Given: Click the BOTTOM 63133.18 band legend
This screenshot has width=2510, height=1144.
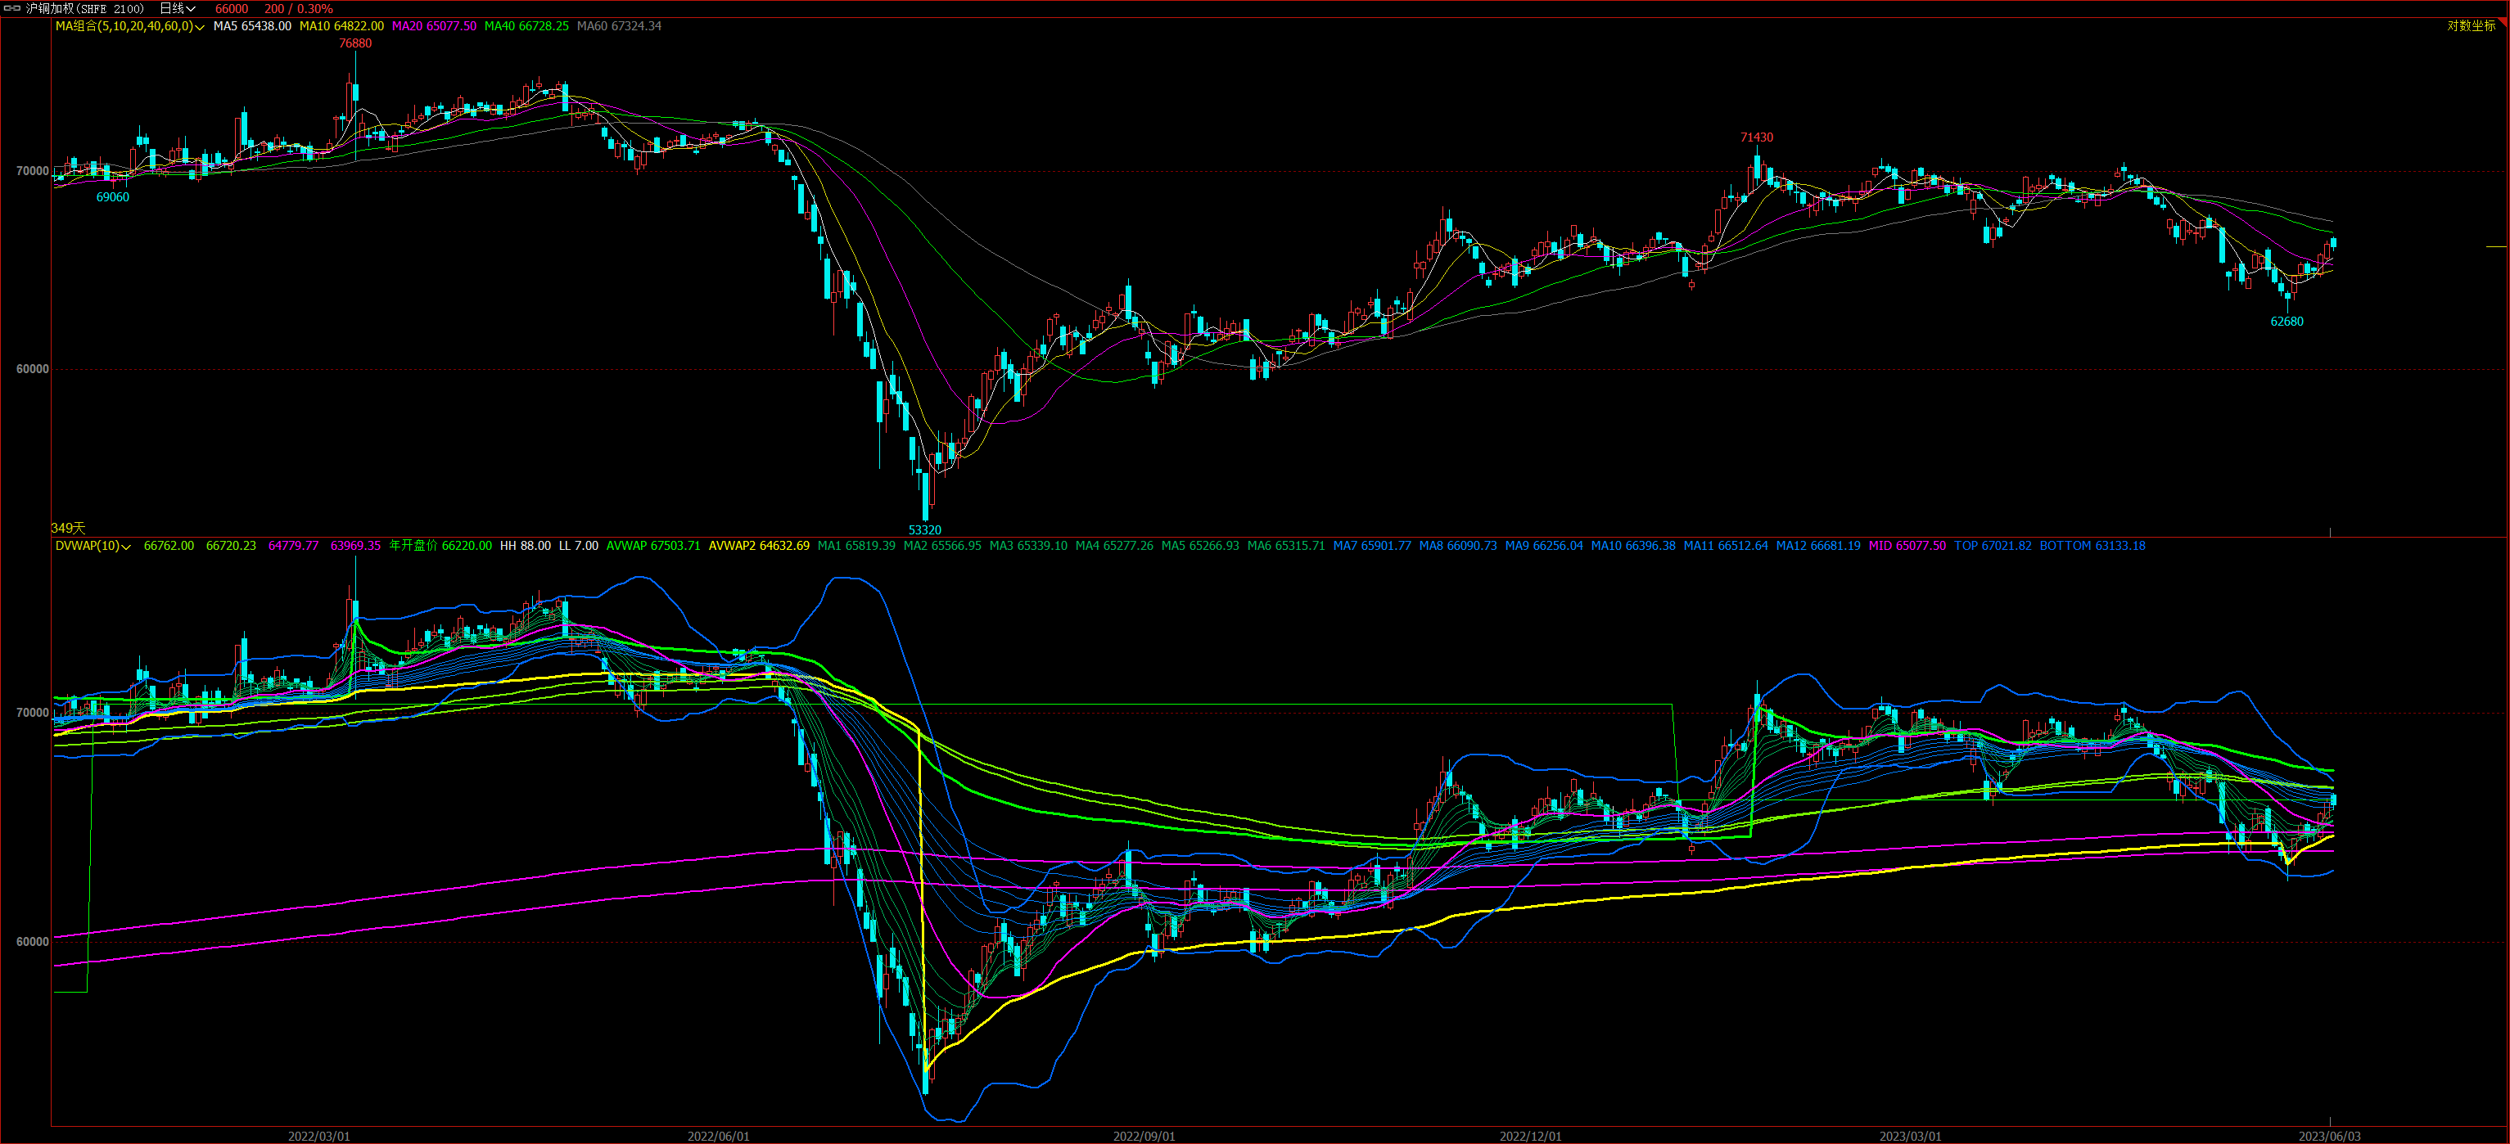Looking at the screenshot, I should click(2092, 546).
